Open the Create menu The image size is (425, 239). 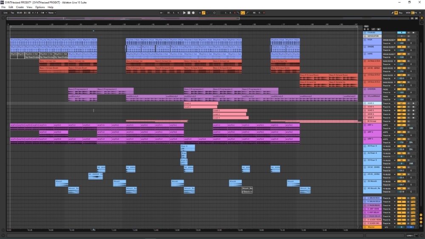tap(20, 7)
